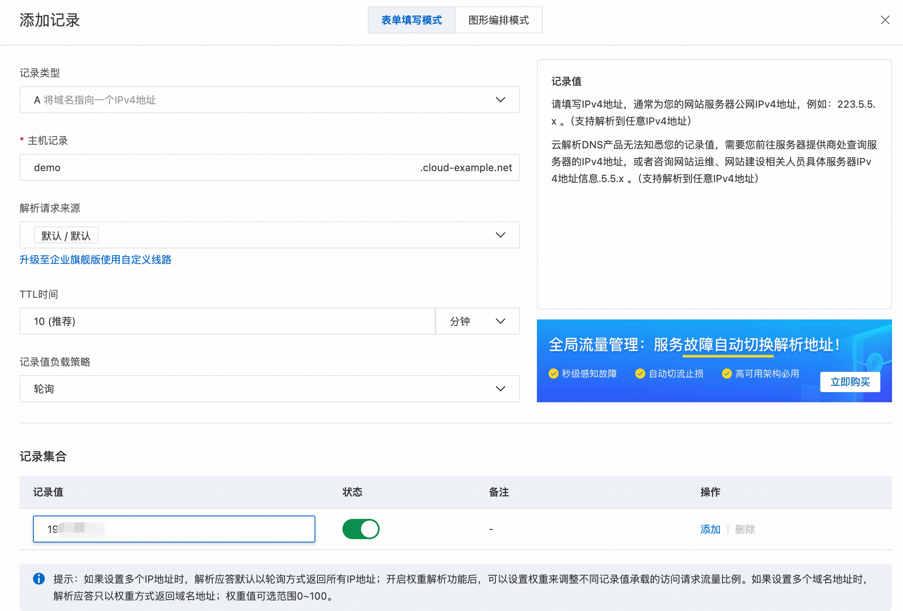Click the checkmark icon beside 自动切流止损

pos(640,374)
